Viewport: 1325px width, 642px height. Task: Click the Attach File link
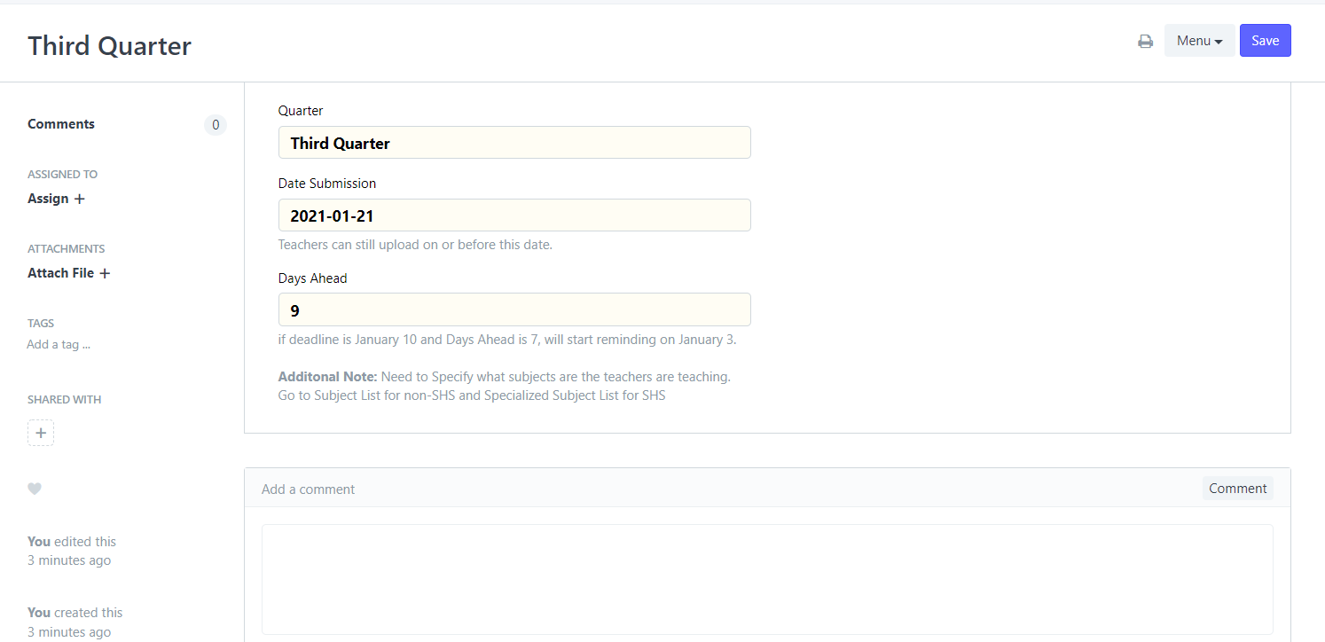pos(60,273)
